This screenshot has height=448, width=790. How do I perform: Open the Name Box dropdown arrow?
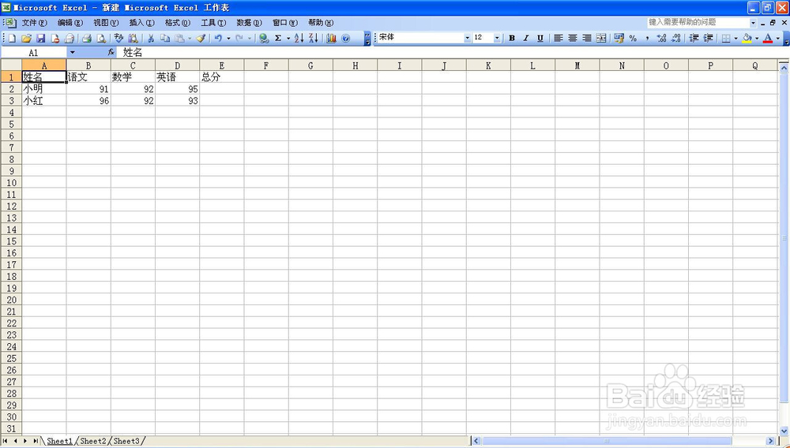click(x=72, y=52)
